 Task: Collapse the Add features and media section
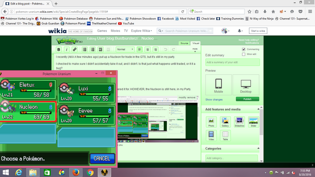258,109
